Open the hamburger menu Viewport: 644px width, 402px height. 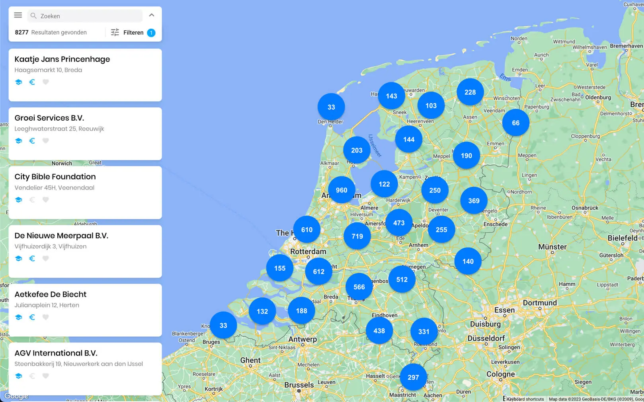(18, 16)
